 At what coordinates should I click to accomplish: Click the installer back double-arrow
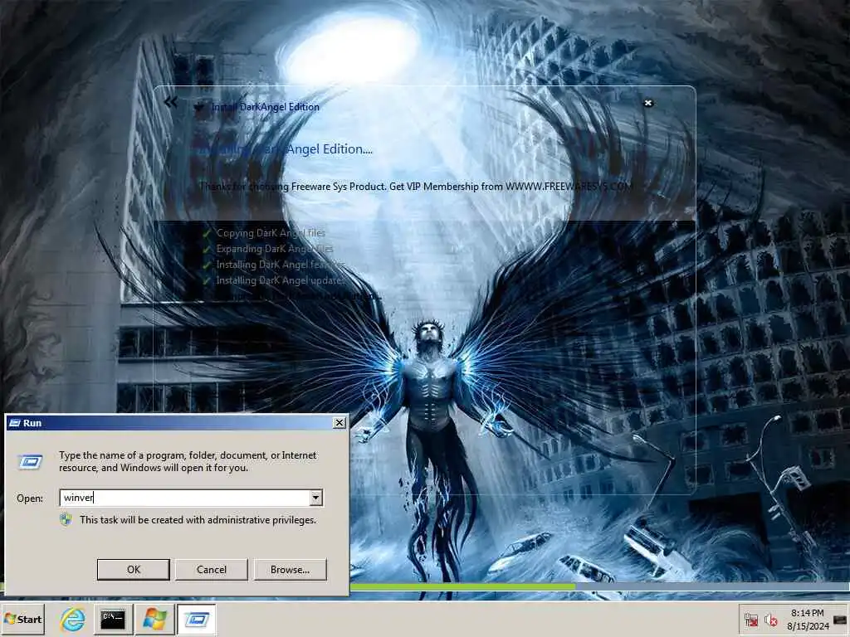point(171,102)
